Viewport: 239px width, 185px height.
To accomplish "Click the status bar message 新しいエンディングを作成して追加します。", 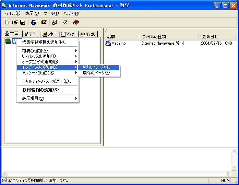I will click(35, 181).
